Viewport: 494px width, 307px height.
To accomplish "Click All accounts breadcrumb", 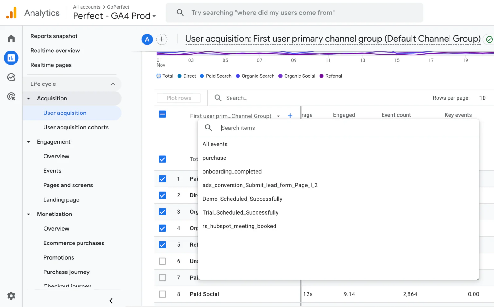I will click(x=87, y=7).
